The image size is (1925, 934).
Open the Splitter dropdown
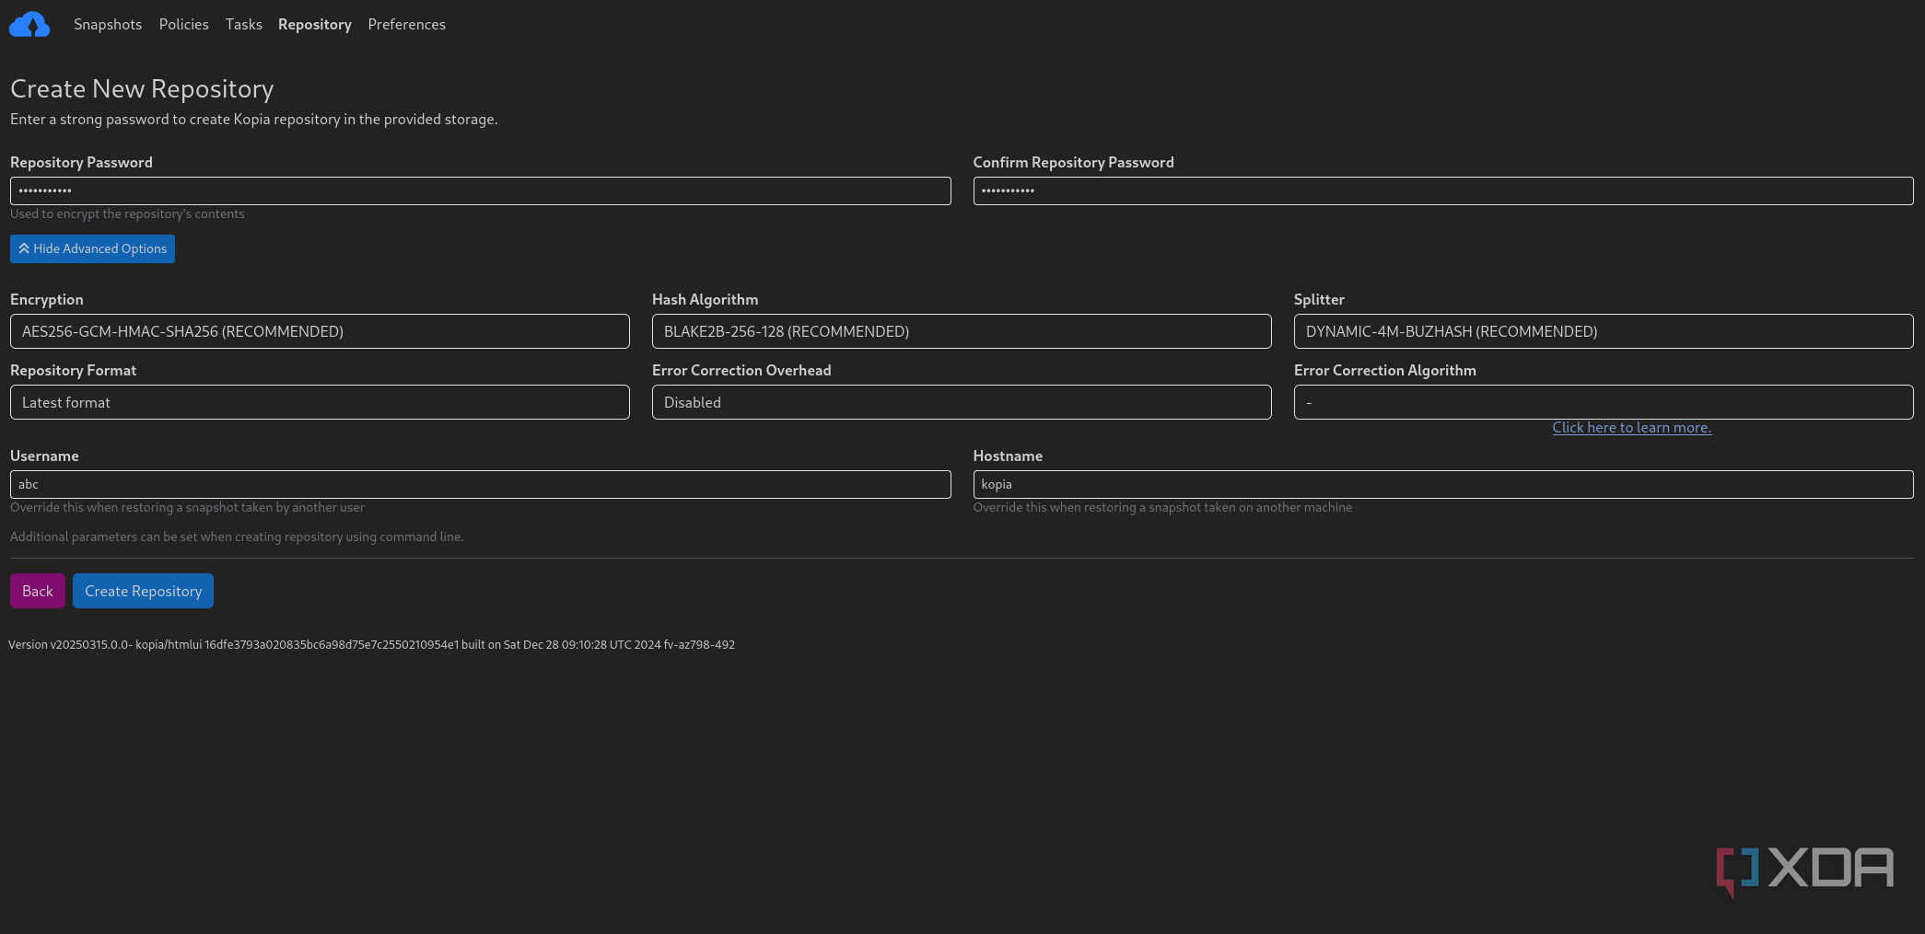point(1604,331)
